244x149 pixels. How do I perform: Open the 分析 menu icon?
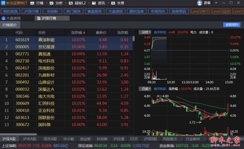52,3
